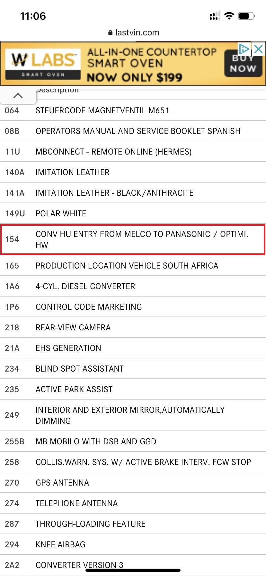
Task: Tap the Buy Now ad button
Action: tap(243, 63)
